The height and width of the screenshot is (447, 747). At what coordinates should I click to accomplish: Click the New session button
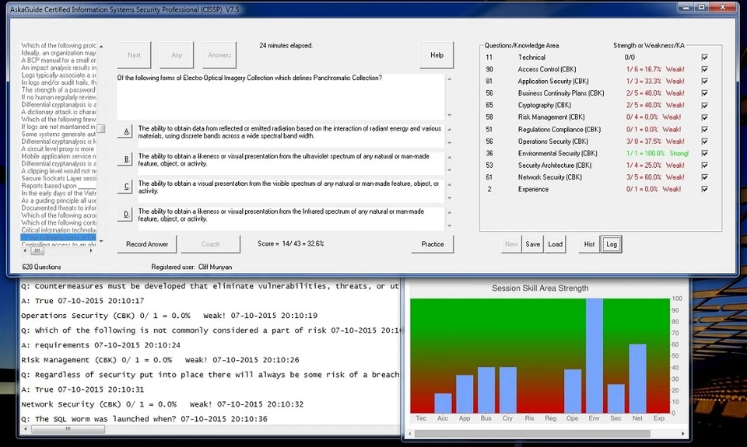pyautogui.click(x=511, y=244)
